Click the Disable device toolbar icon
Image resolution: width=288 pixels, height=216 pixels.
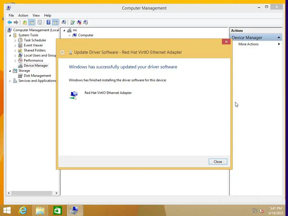[85, 22]
